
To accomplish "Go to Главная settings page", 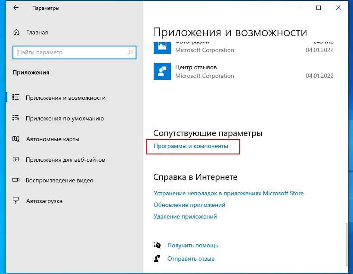I will click(37, 32).
